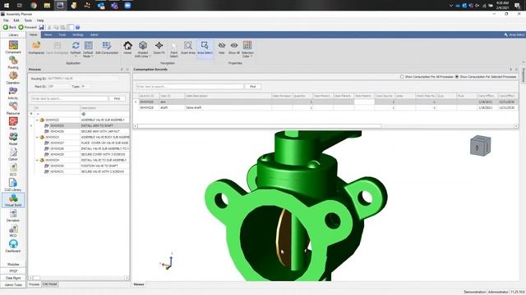
Task: Open the Option module in sidebar
Action: 13,154
